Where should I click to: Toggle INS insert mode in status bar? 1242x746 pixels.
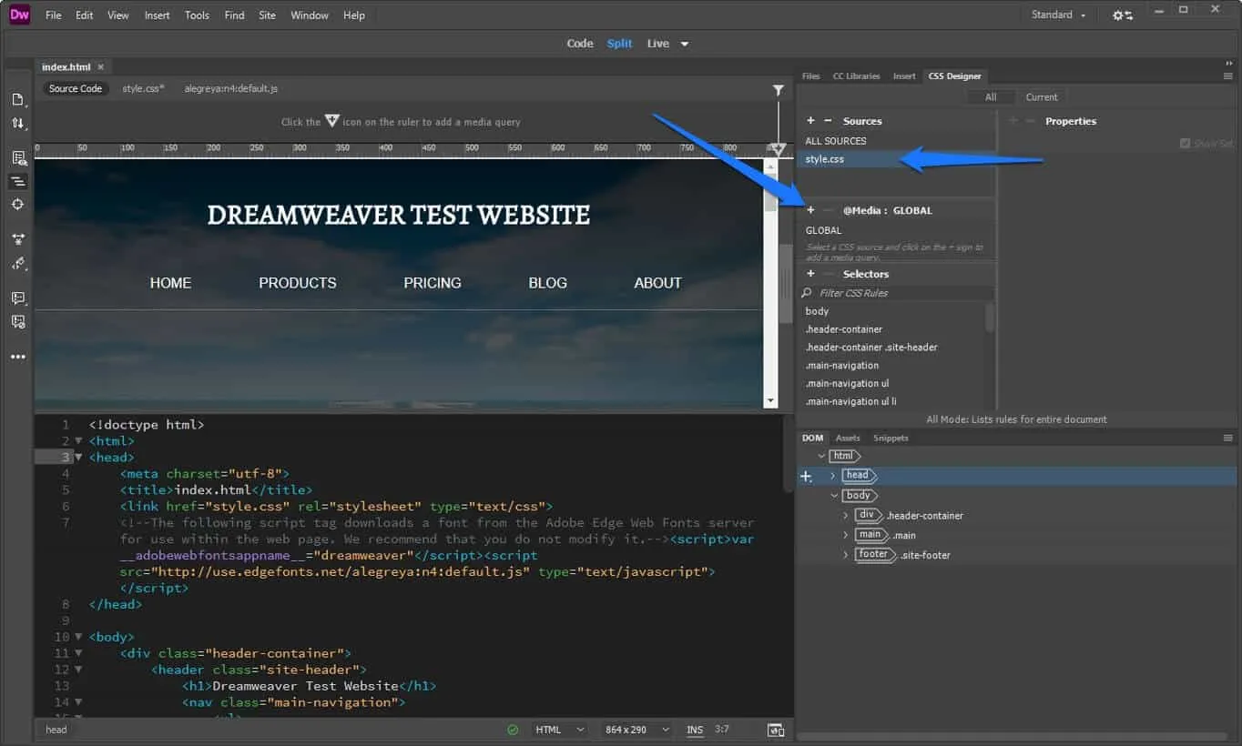coord(695,730)
